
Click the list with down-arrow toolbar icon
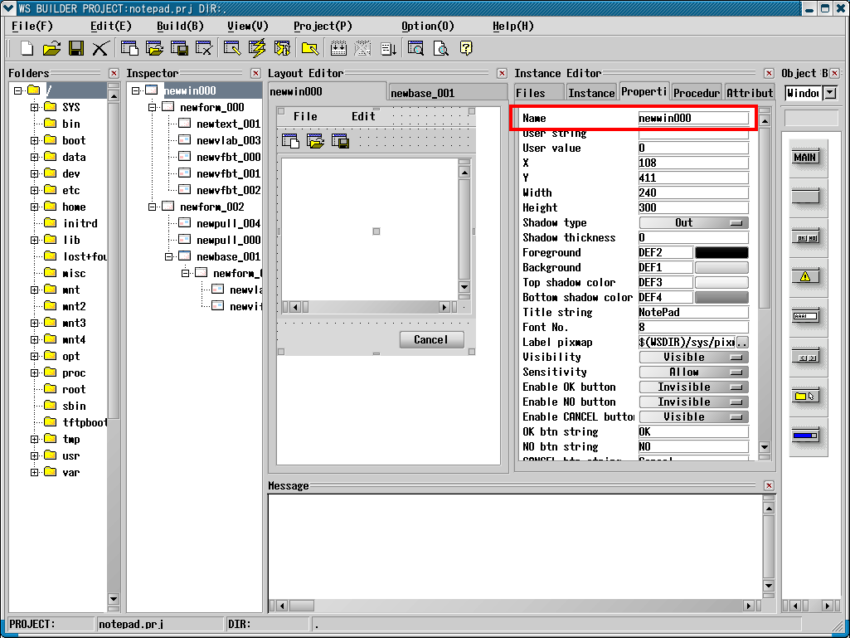[388, 48]
